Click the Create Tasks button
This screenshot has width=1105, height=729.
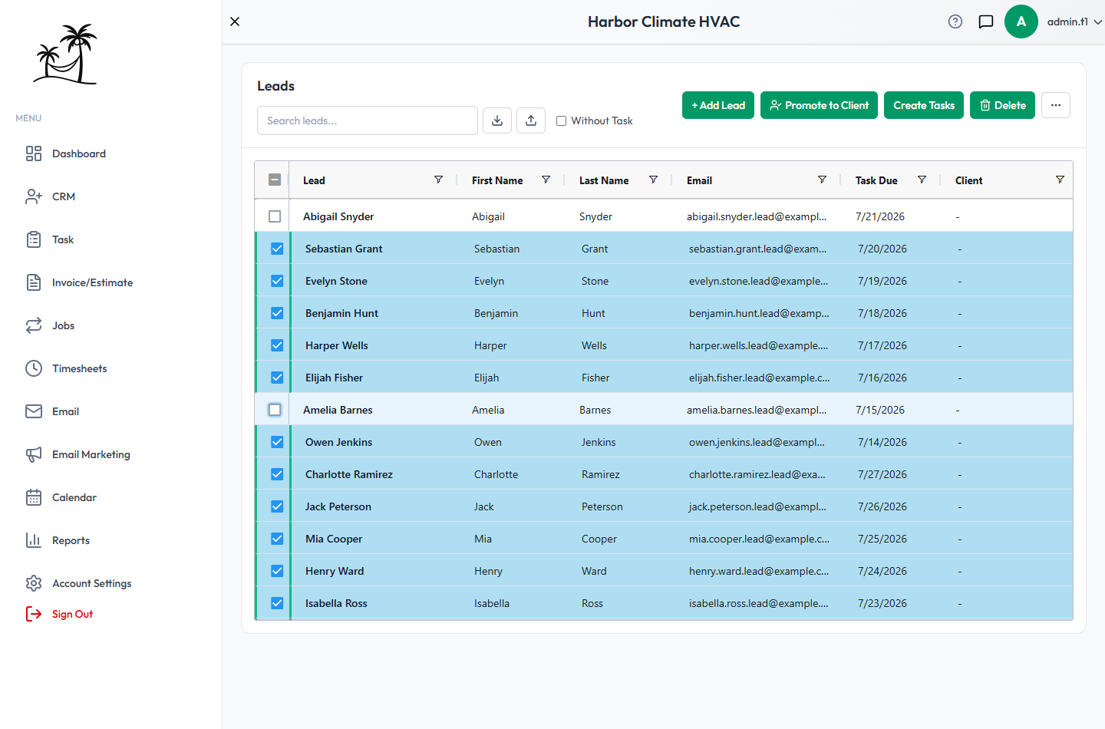point(924,105)
